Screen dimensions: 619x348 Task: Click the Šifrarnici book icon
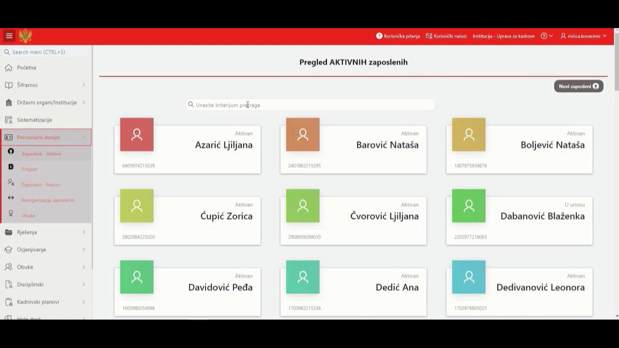tap(9, 85)
